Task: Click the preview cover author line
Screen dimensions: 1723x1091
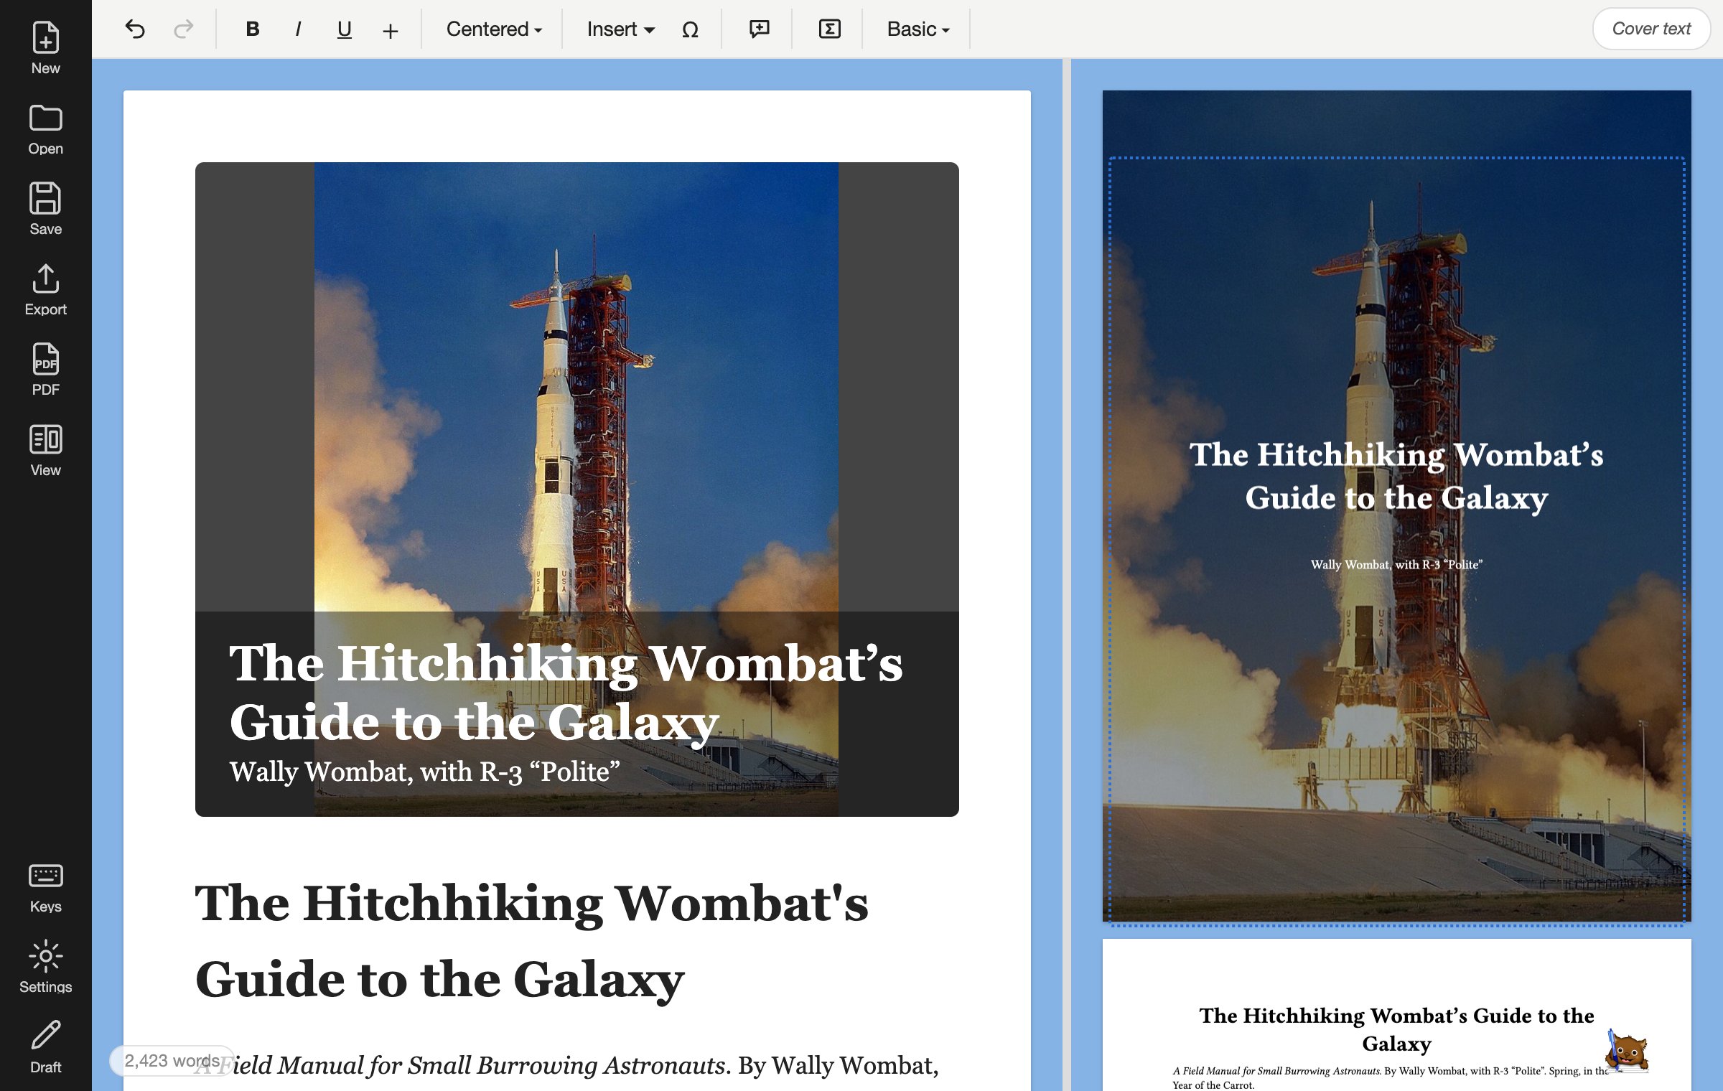Action: (1396, 565)
